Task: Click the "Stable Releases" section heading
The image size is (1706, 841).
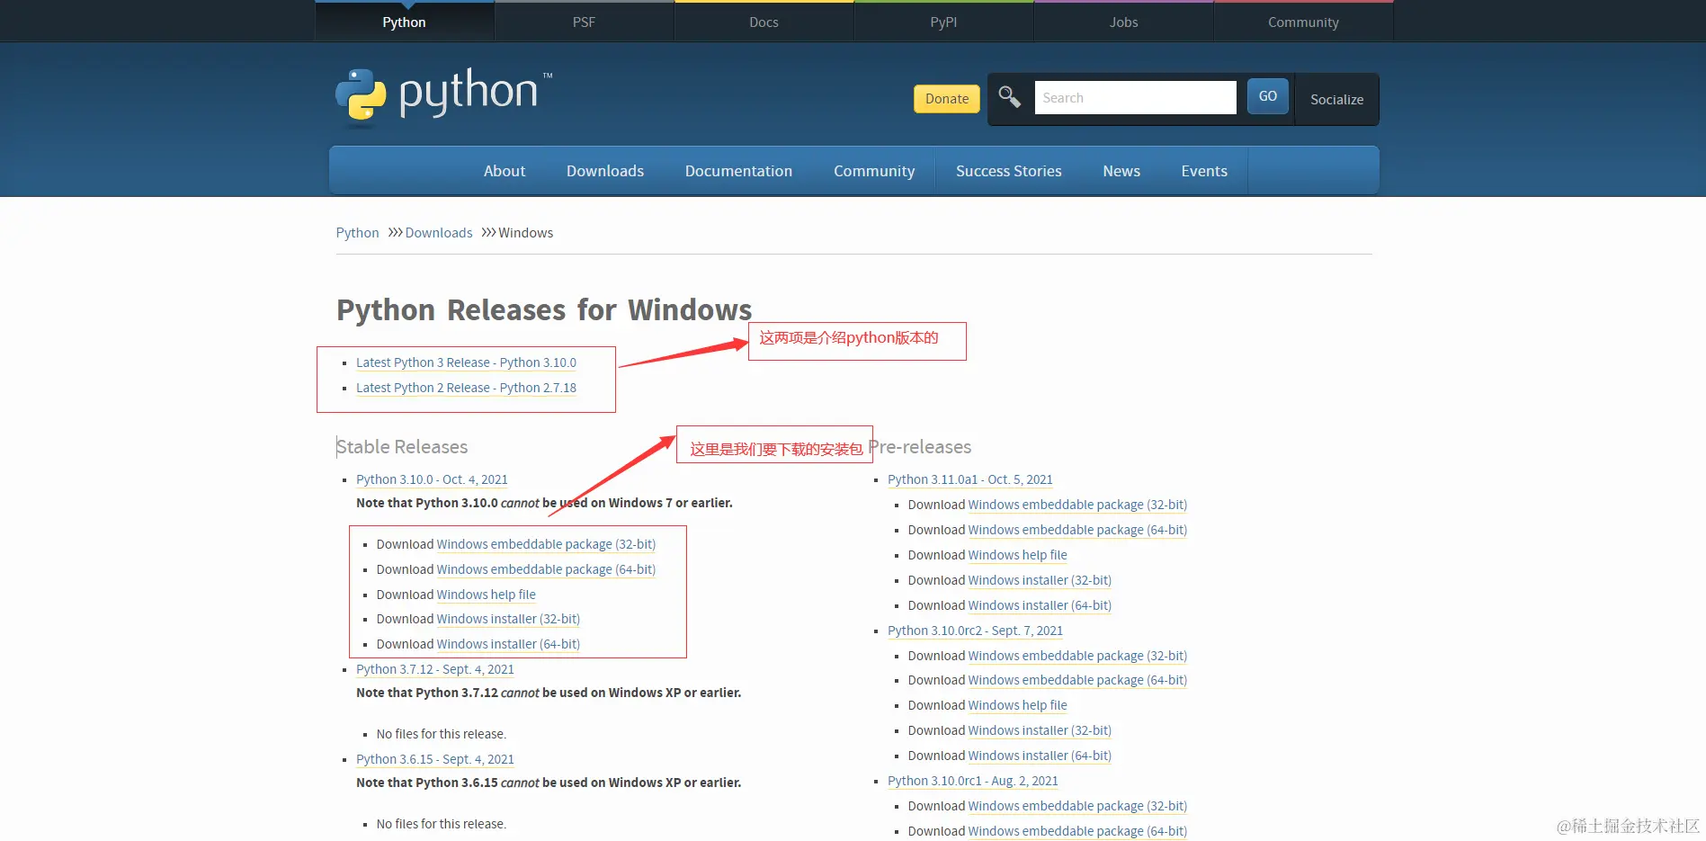Action: click(402, 447)
